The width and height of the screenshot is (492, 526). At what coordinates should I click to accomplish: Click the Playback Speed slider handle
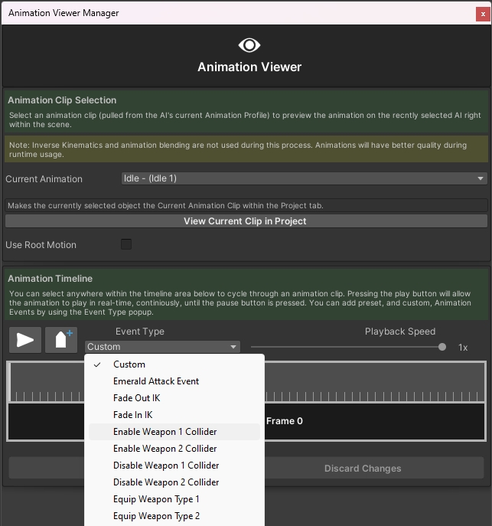coord(442,347)
